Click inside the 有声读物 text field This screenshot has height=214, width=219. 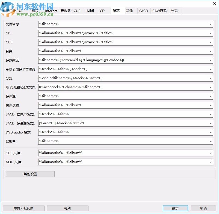[109, 105]
